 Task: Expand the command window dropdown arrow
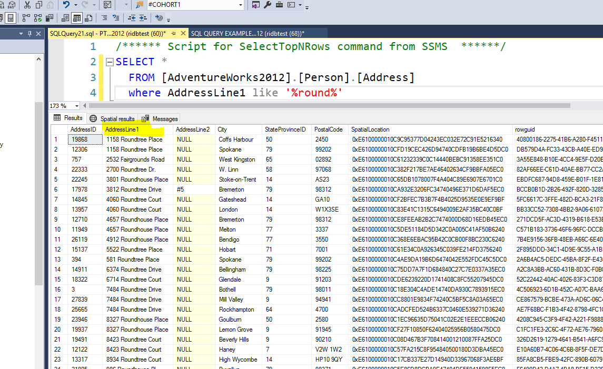300,5
